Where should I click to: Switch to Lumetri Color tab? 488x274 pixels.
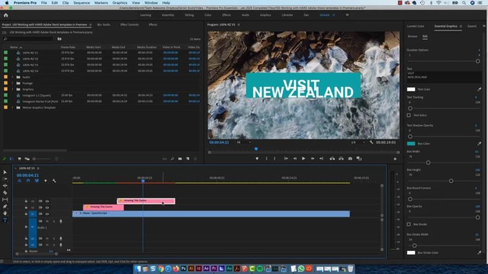[x=415, y=26]
